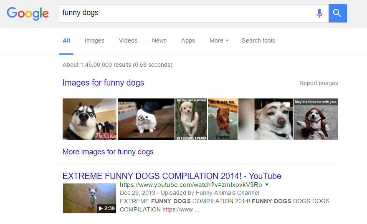Open 'Images for funny dogs' heading link

coord(103,83)
